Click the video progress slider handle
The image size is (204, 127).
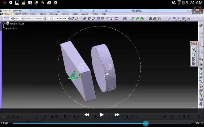tap(146, 123)
